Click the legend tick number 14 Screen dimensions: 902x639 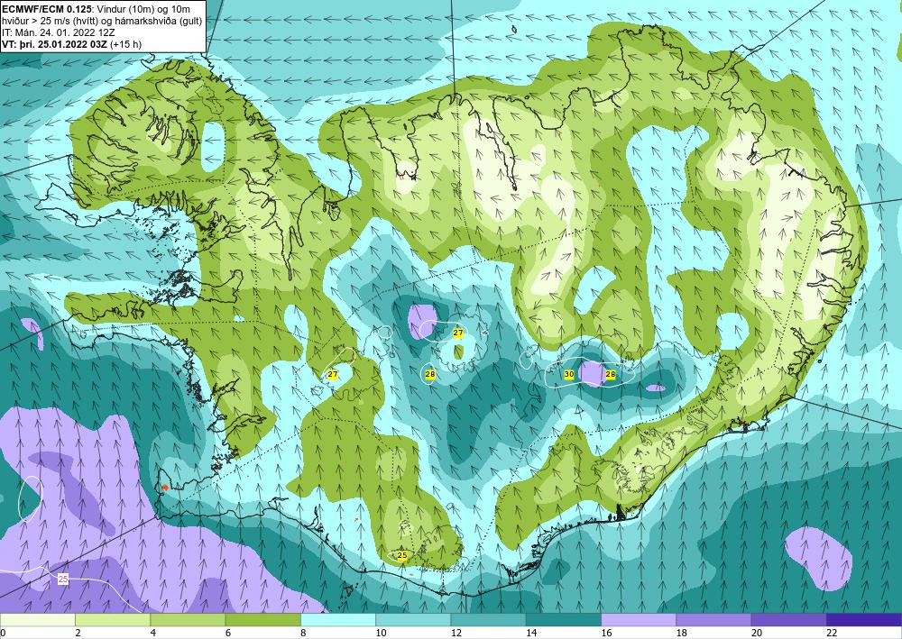coord(531,633)
